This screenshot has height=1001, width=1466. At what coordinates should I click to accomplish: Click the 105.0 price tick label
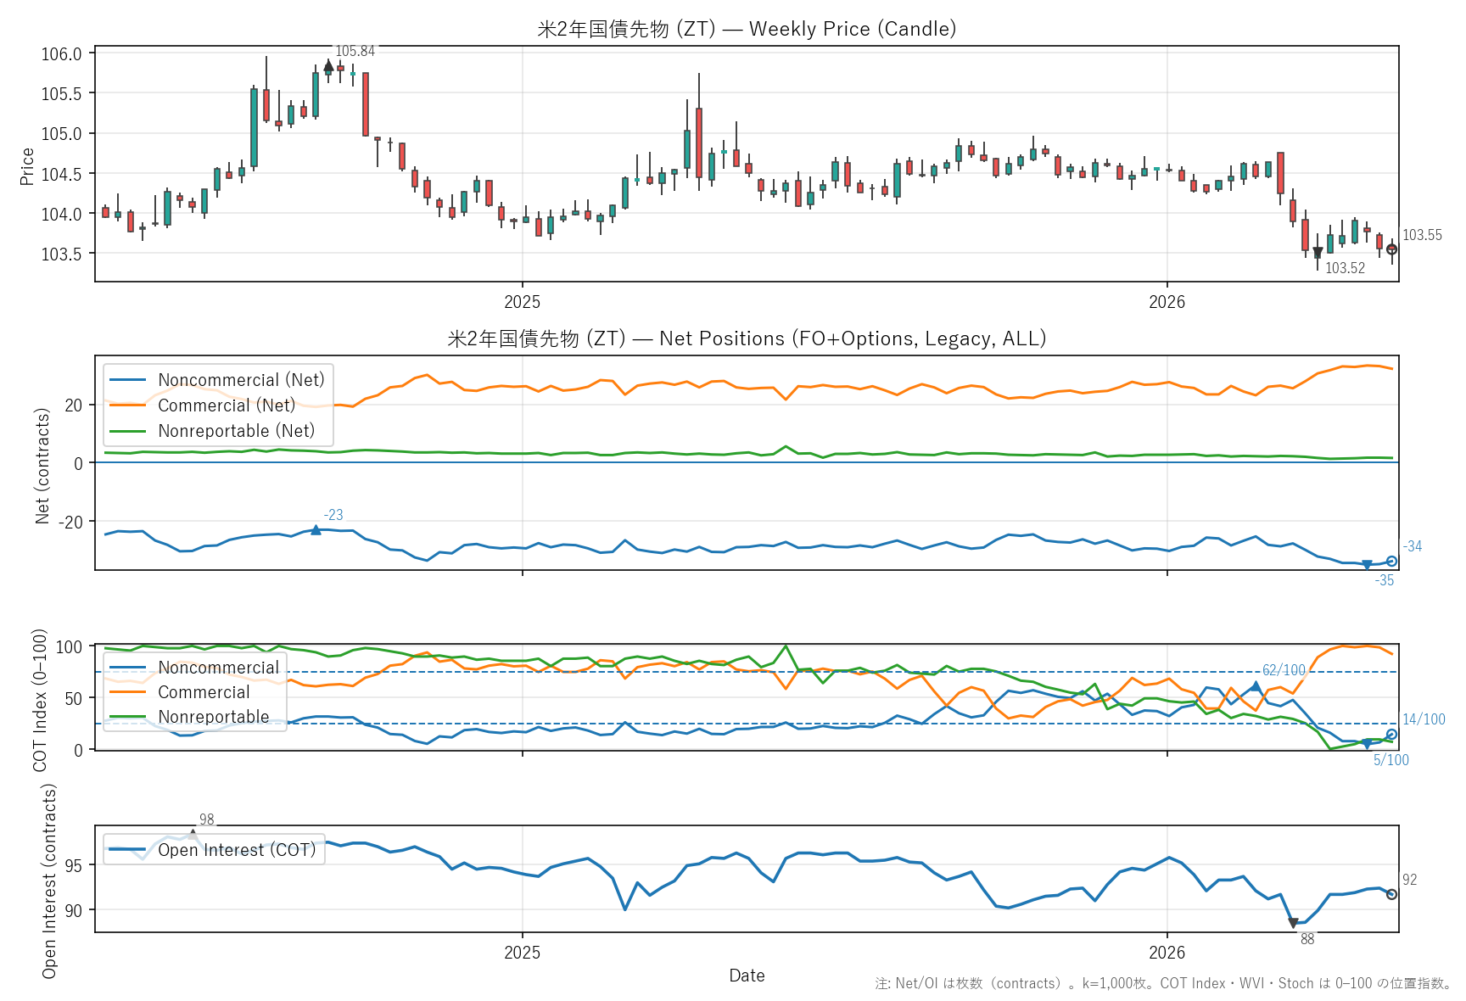tap(62, 134)
